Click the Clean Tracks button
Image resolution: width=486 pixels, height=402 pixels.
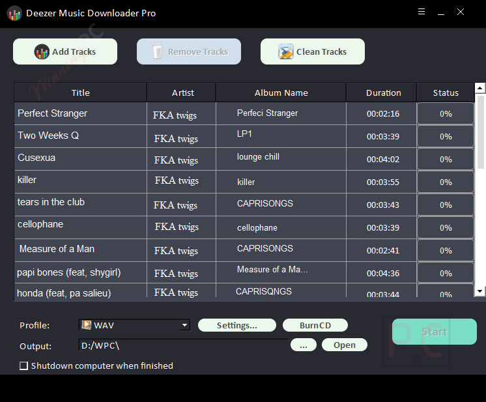[x=313, y=51]
